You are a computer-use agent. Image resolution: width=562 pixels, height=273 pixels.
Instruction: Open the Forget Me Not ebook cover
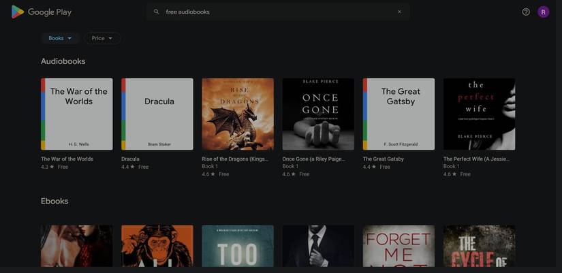(399, 246)
